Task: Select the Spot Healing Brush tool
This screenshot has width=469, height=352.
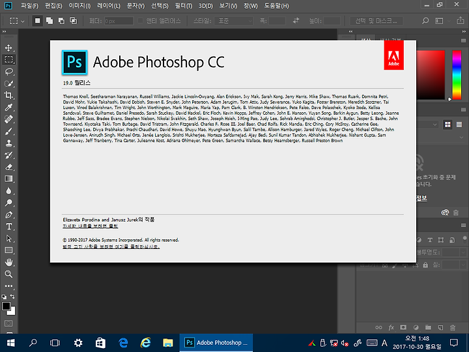Action: pos(8,119)
